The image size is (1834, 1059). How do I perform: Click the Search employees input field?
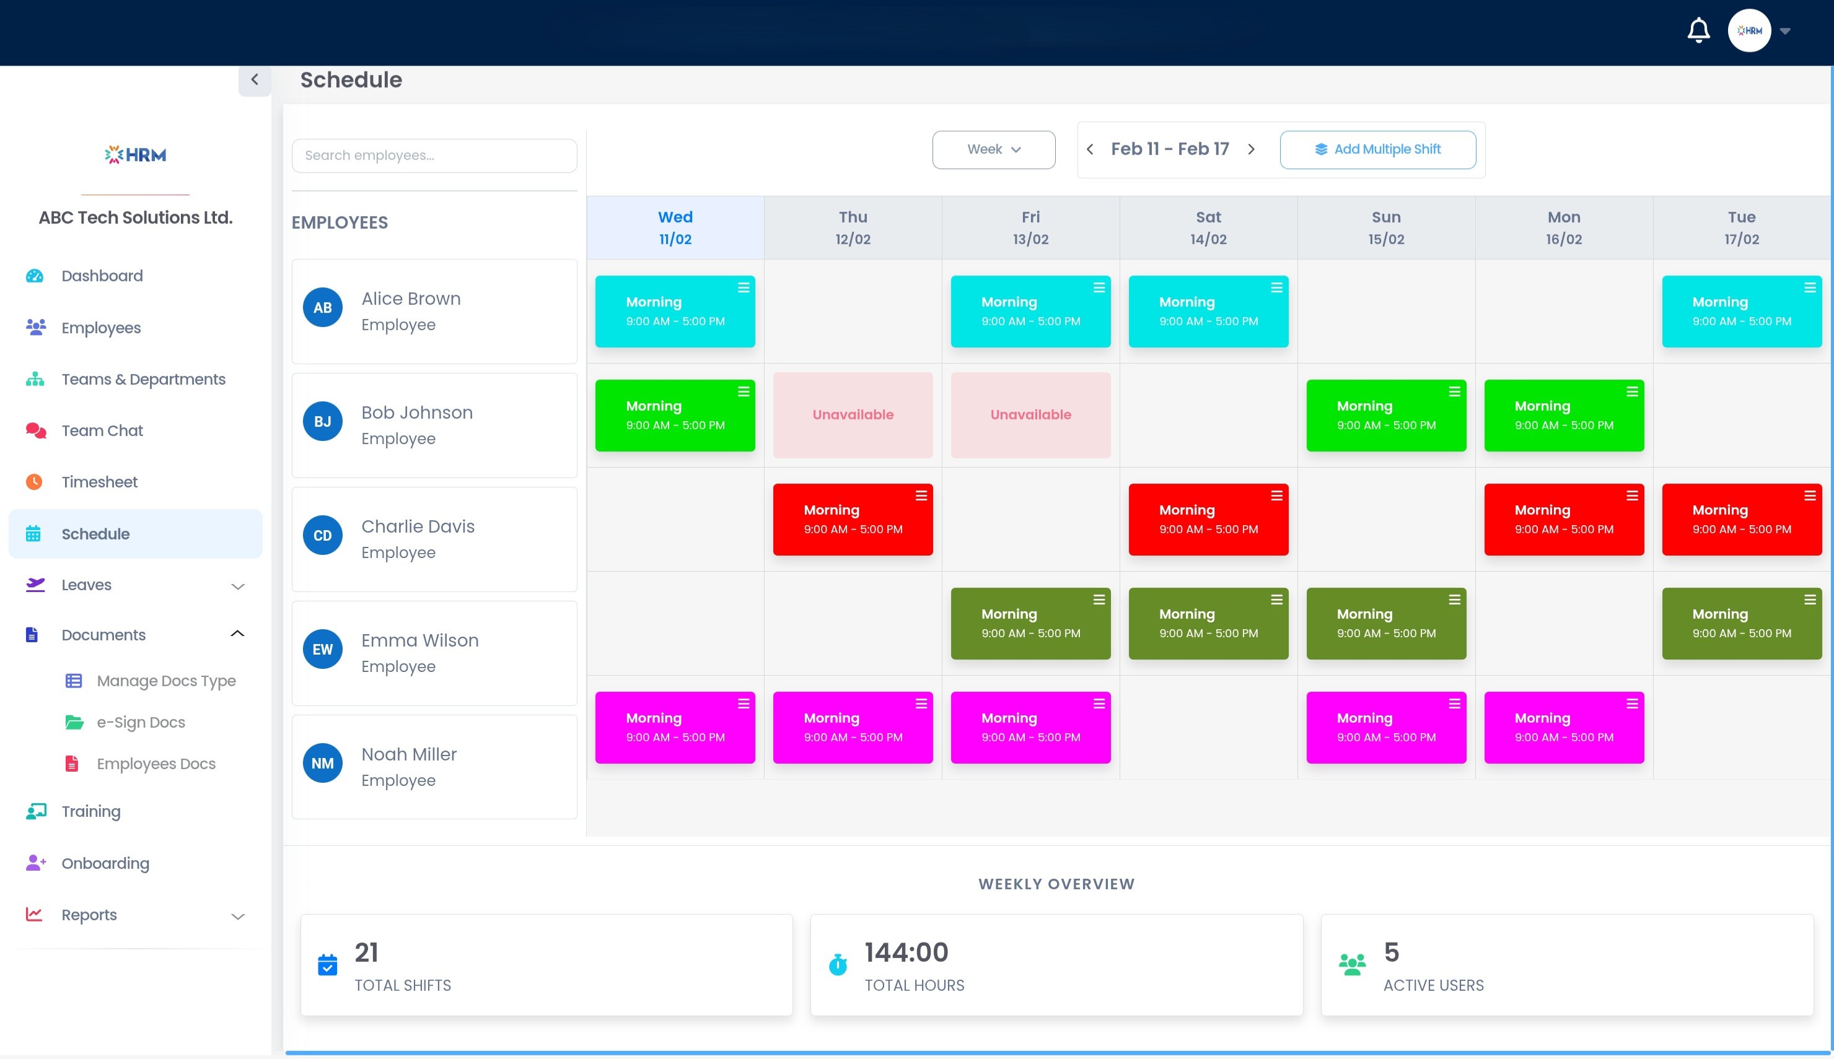(434, 155)
